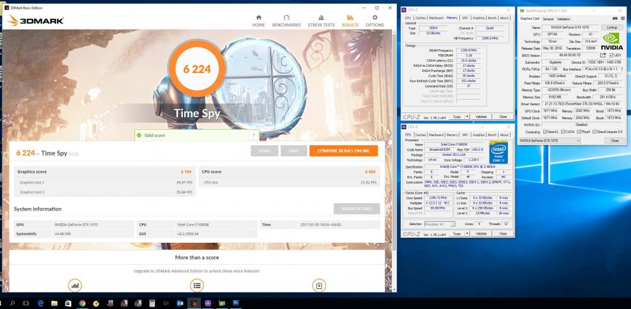
Task: Switch to the Sensors tab in GPU-Z
Action: [548, 19]
